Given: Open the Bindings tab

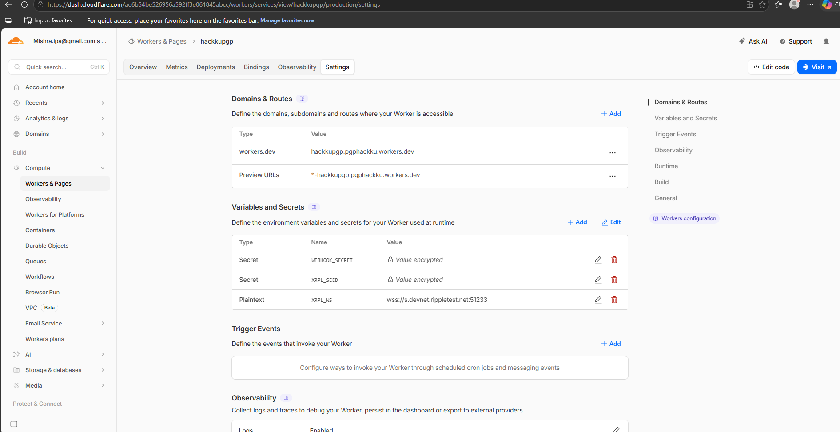Looking at the screenshot, I should pyautogui.click(x=256, y=67).
